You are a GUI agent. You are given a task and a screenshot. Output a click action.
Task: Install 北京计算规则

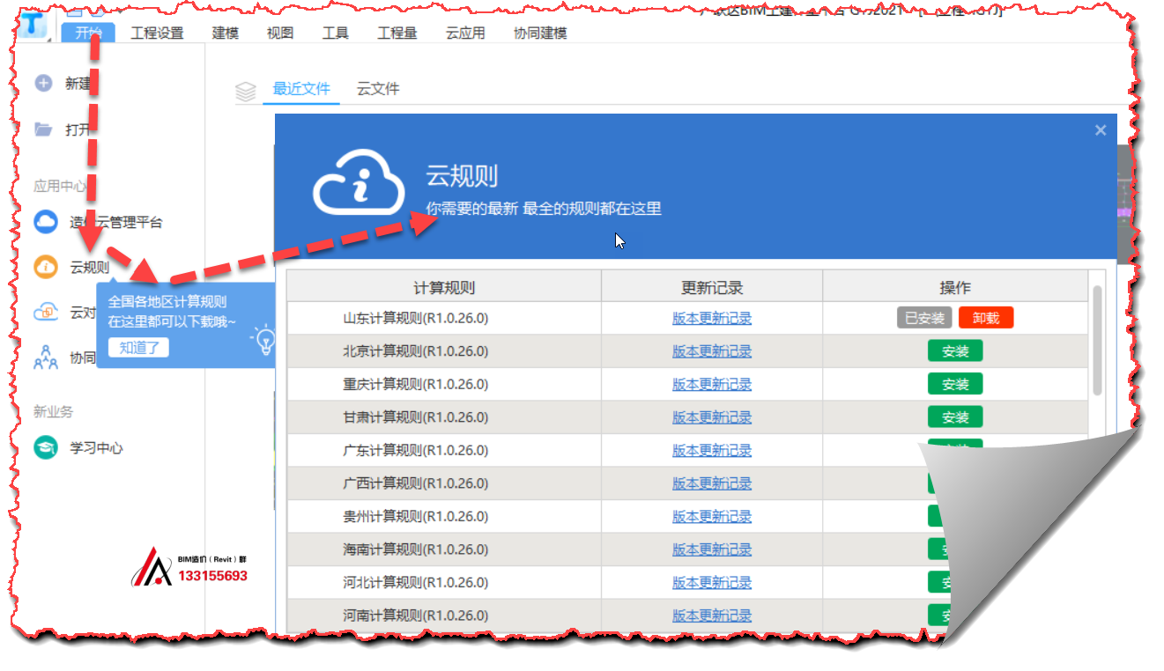click(955, 351)
